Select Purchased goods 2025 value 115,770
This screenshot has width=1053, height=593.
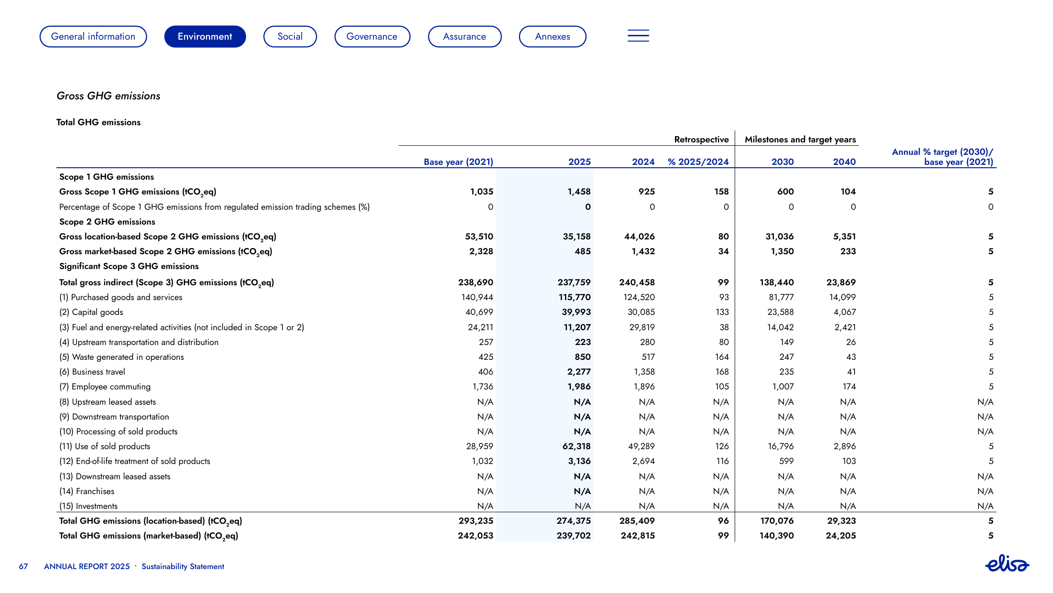[x=575, y=297]
